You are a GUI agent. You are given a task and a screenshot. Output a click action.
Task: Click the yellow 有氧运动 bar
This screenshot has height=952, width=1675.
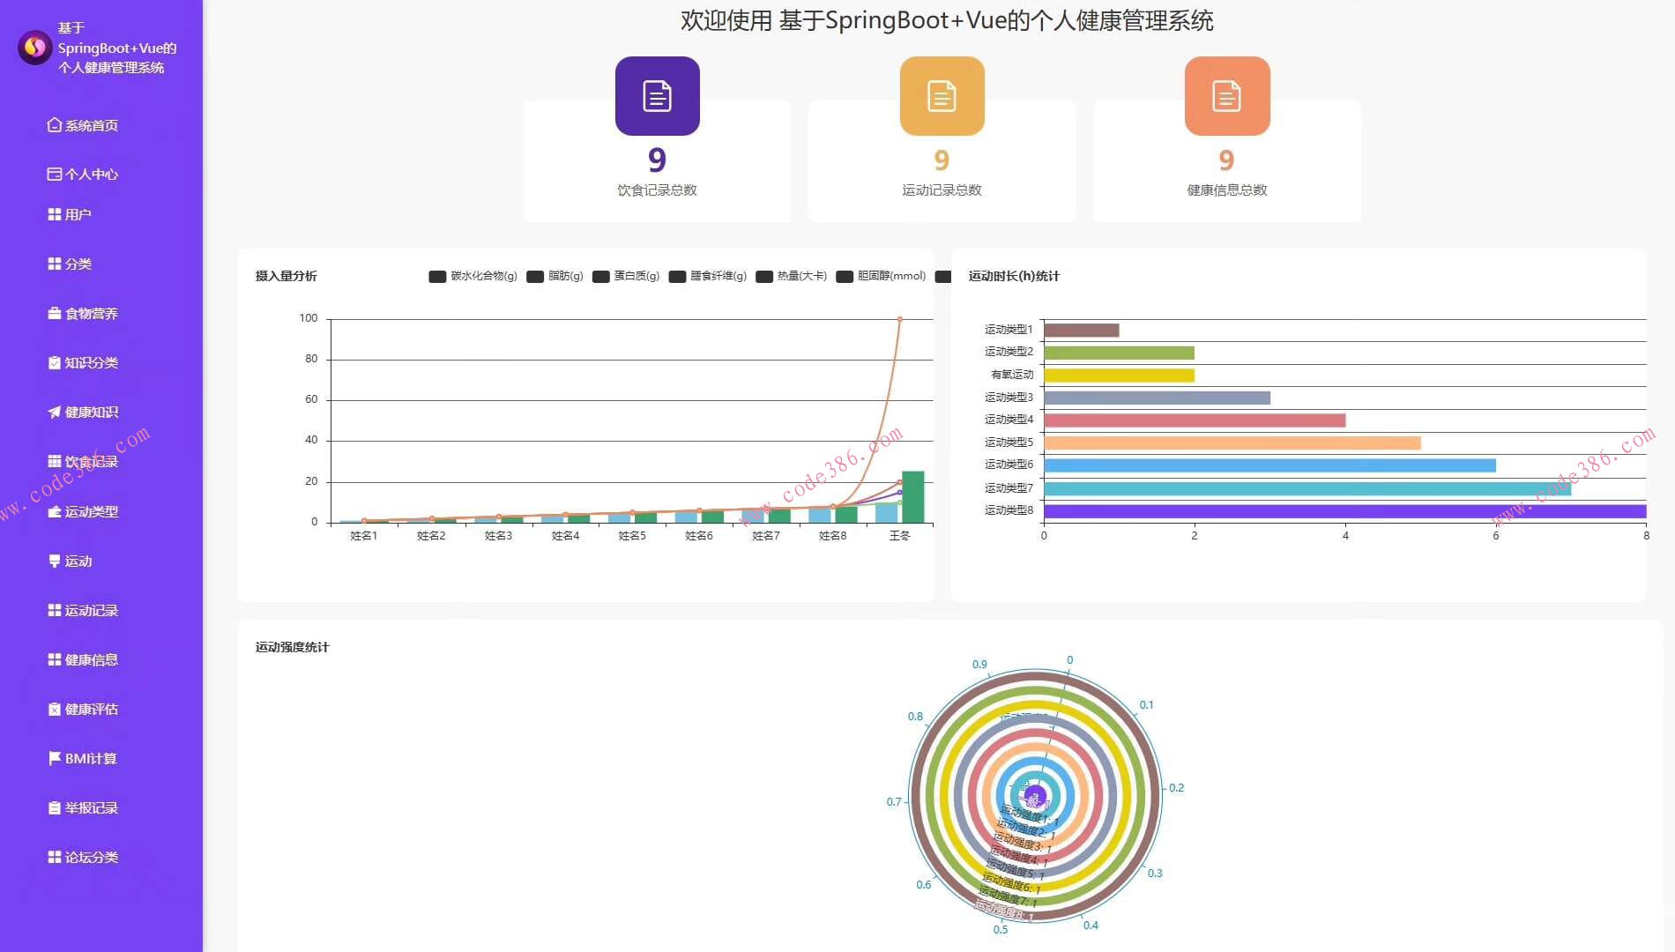point(1119,375)
